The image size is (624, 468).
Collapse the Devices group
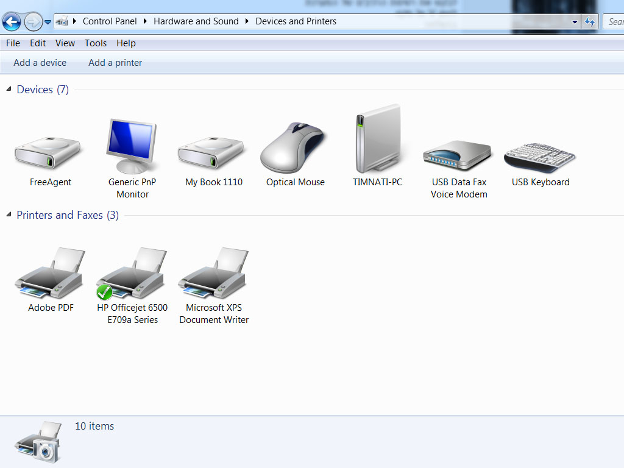[9, 89]
